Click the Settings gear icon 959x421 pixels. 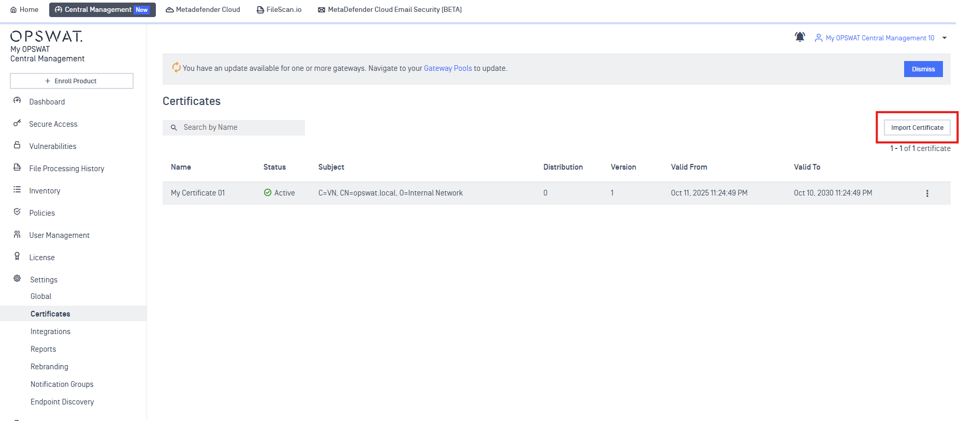click(17, 279)
